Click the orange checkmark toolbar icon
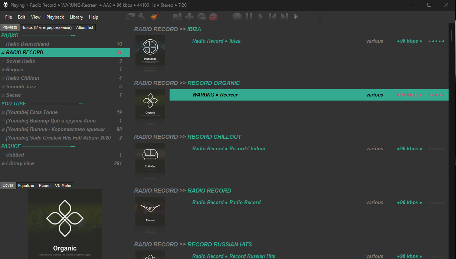This screenshot has height=259, width=456. pos(154,16)
